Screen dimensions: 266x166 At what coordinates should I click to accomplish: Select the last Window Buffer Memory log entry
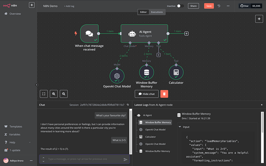click(x=157, y=151)
